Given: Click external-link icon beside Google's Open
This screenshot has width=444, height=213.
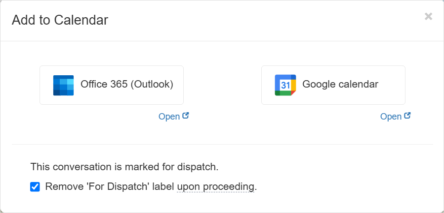Looking at the screenshot, I should pyautogui.click(x=407, y=116).
